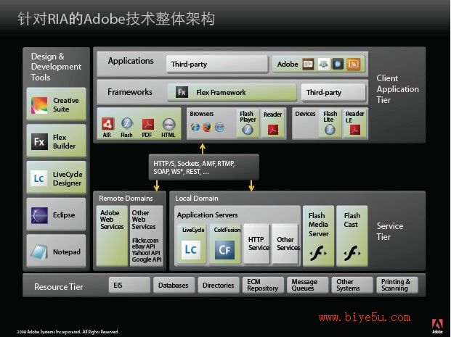Click the Application Servers heading

click(x=208, y=215)
